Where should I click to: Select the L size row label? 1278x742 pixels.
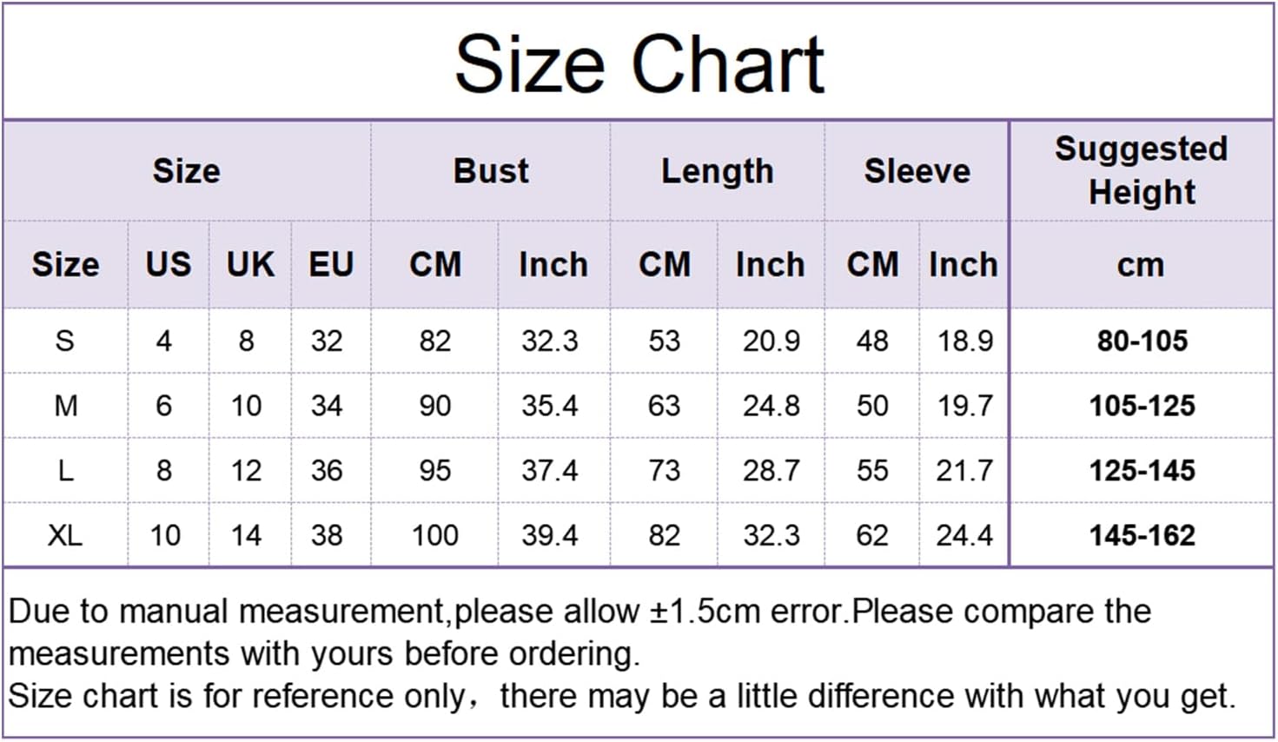(65, 471)
